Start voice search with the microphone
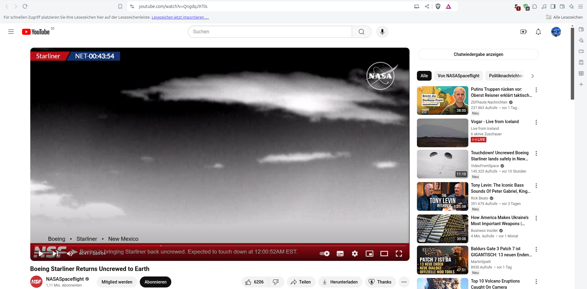The image size is (587, 289). pyautogui.click(x=382, y=32)
